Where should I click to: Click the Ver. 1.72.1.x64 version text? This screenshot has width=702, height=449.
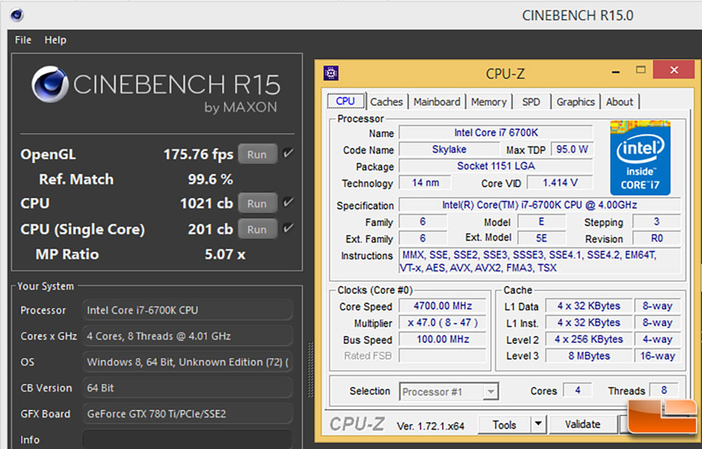pos(431,426)
